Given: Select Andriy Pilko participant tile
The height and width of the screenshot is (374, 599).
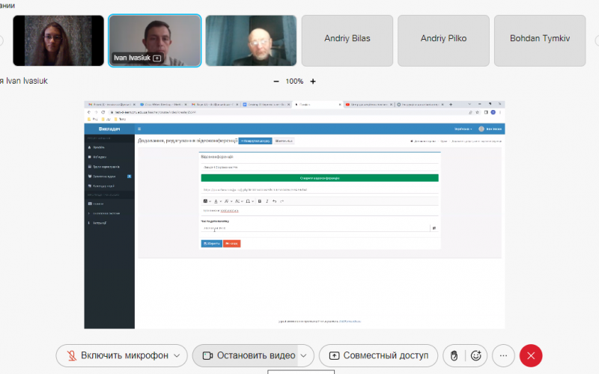Looking at the screenshot, I should coord(443,40).
